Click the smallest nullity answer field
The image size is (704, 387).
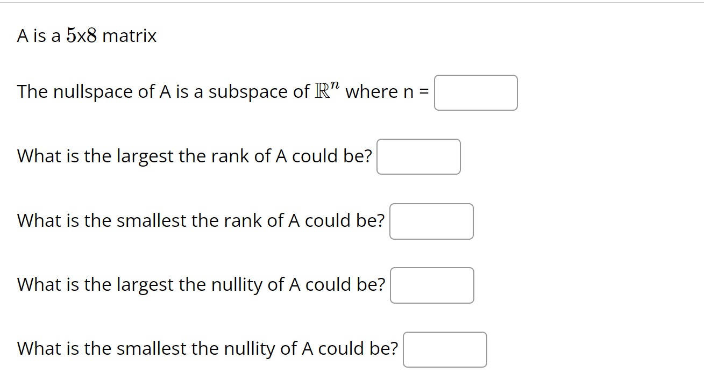tap(444, 349)
